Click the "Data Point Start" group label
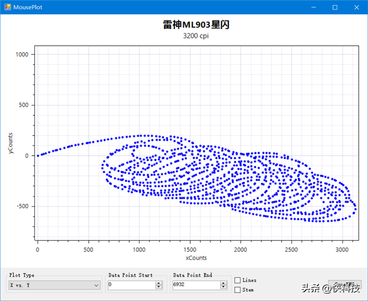 (131, 275)
